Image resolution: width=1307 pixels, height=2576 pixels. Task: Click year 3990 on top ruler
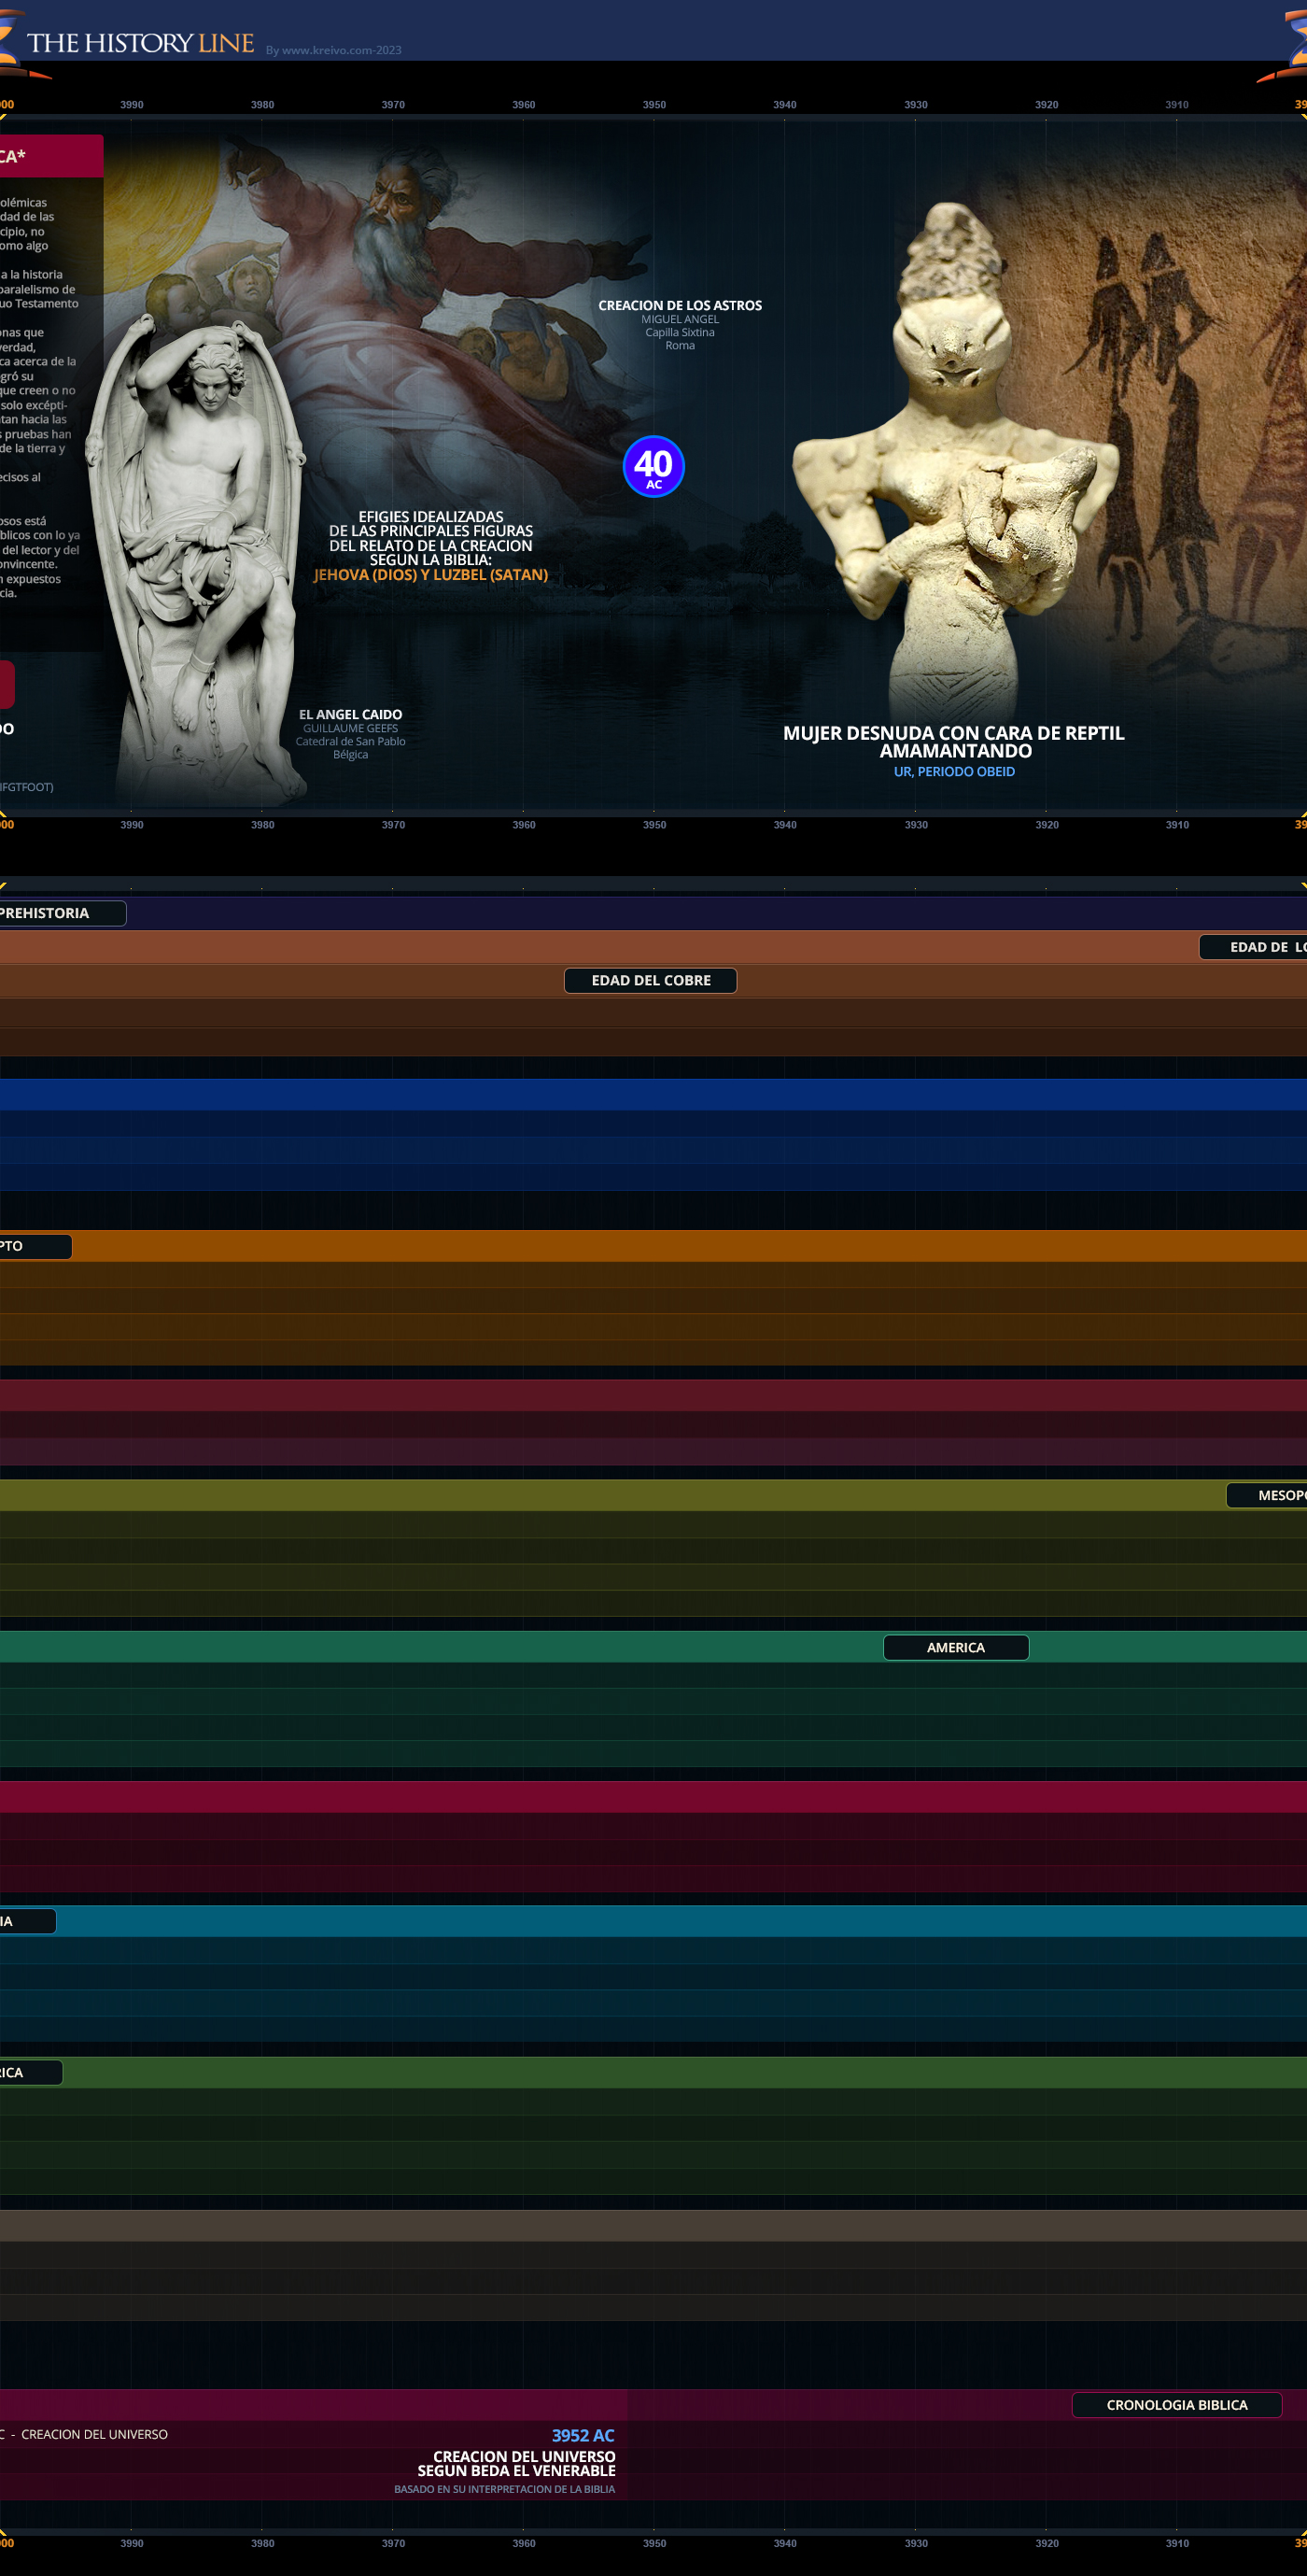click(x=131, y=104)
